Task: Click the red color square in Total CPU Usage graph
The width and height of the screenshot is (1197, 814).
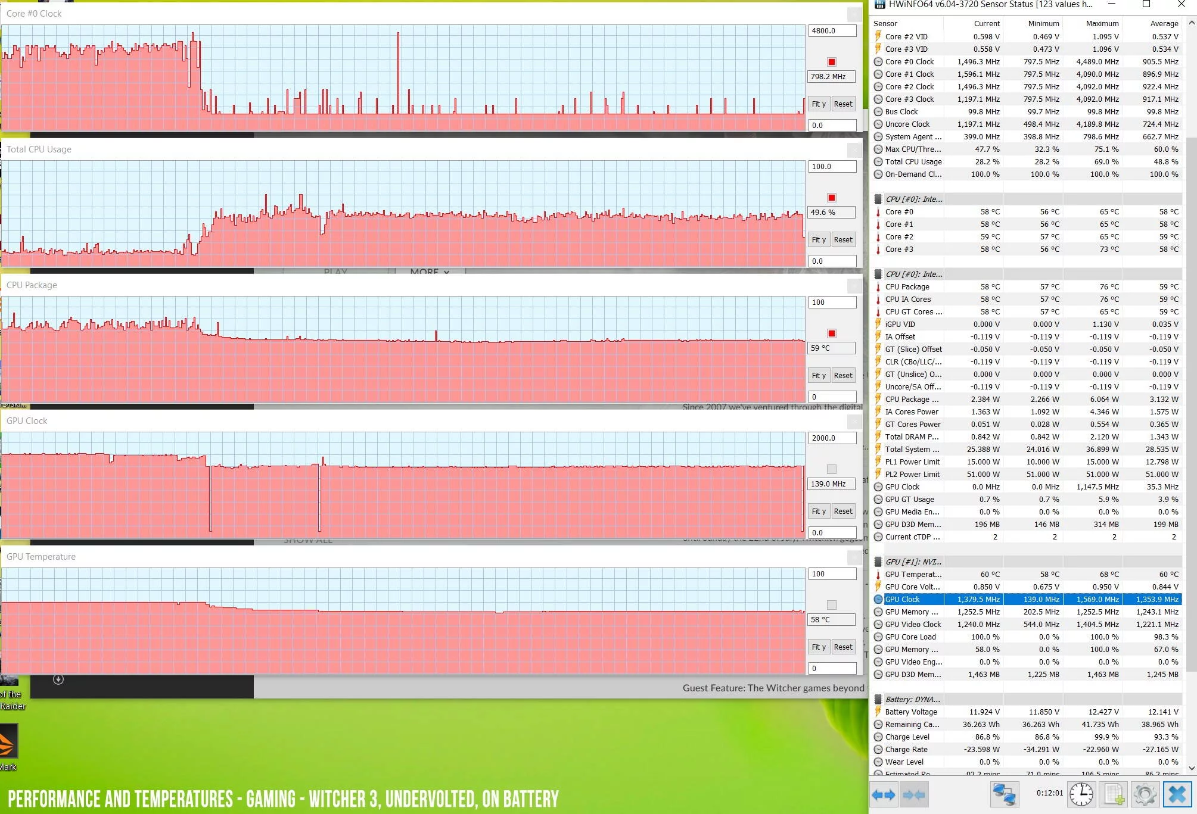Action: point(832,198)
